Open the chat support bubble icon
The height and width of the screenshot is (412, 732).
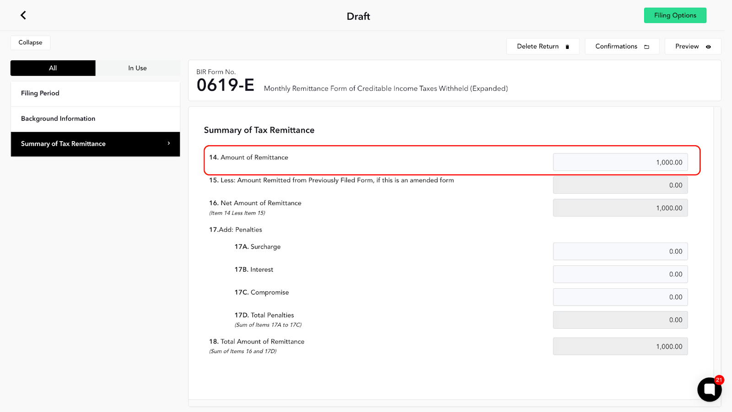click(x=709, y=389)
